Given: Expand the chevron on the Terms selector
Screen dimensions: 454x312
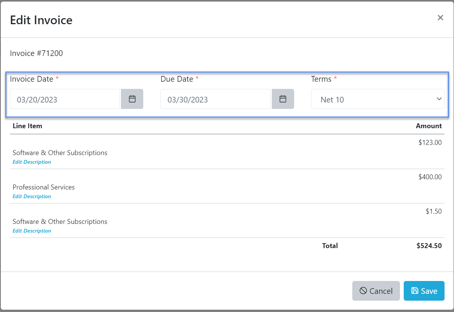Looking at the screenshot, I should [x=439, y=99].
